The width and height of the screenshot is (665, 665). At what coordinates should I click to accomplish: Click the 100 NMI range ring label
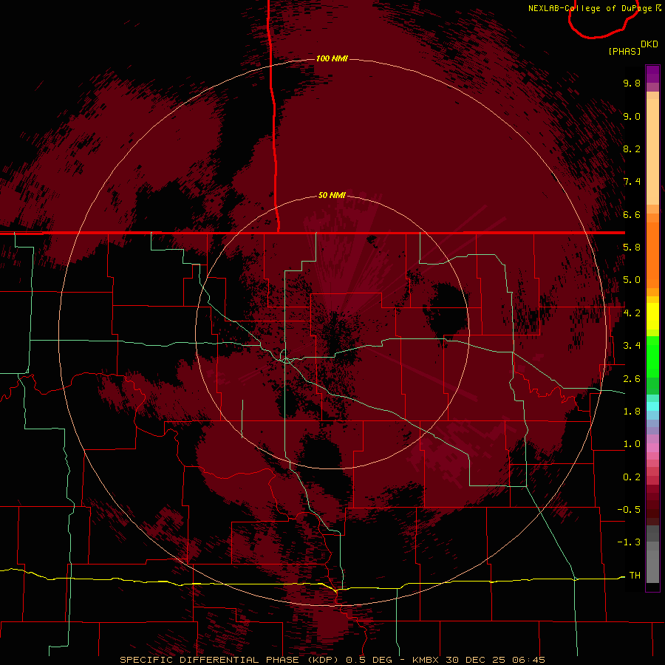[332, 58]
